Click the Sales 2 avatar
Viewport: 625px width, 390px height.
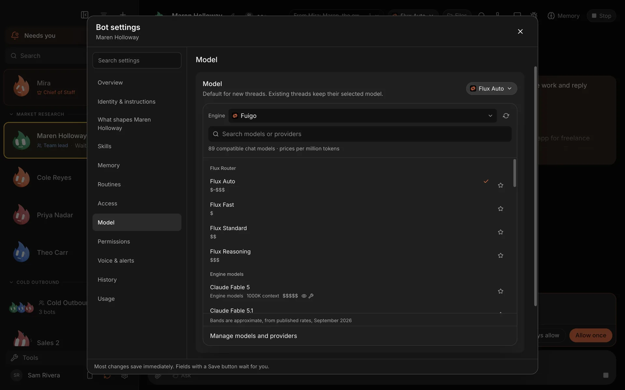point(21,339)
